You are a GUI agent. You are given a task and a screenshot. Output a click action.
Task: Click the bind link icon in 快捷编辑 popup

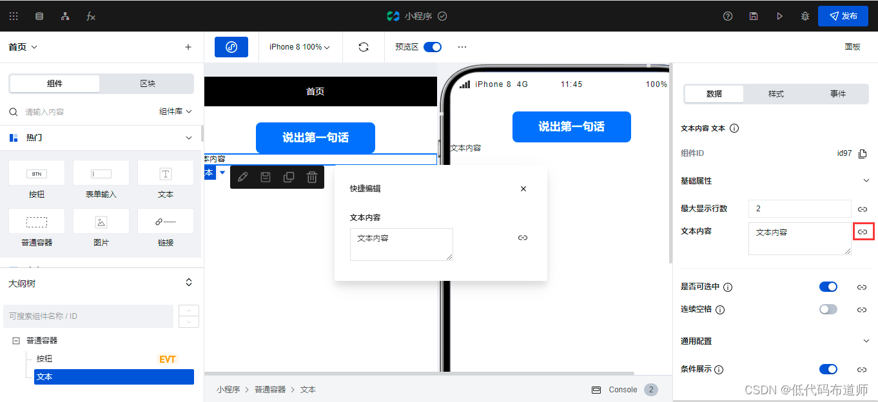[x=523, y=238]
